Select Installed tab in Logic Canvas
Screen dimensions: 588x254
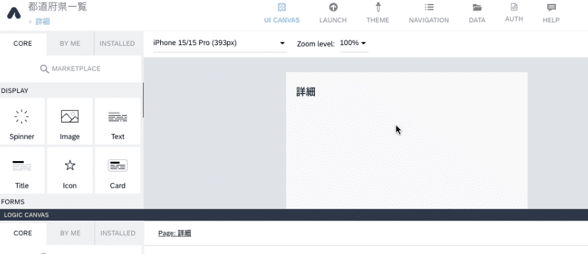click(x=117, y=233)
